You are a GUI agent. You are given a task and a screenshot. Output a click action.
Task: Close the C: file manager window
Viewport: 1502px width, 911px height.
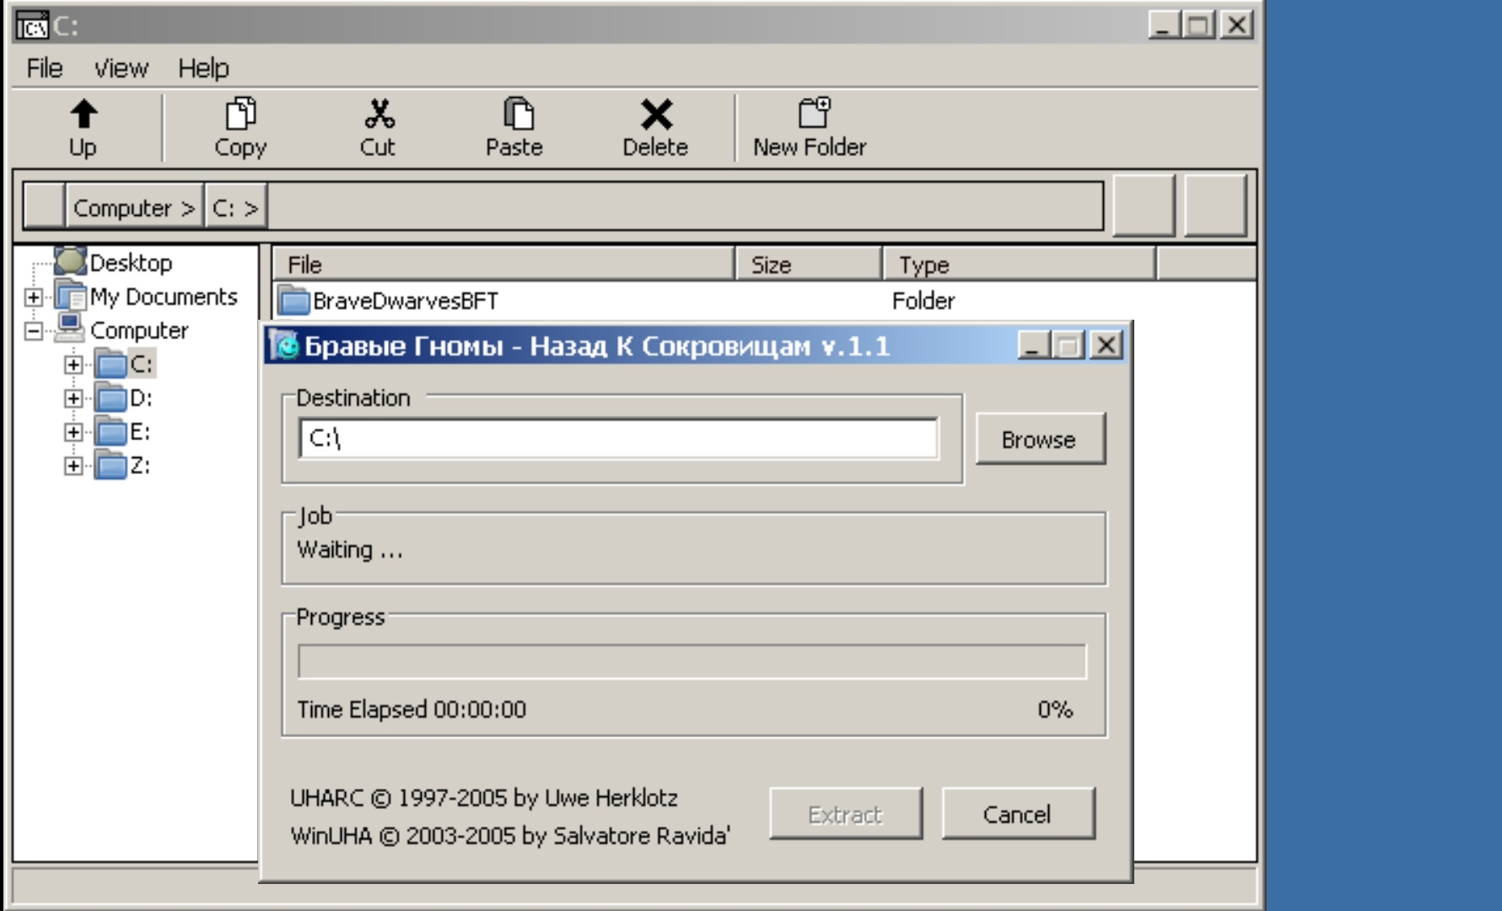(x=1237, y=24)
